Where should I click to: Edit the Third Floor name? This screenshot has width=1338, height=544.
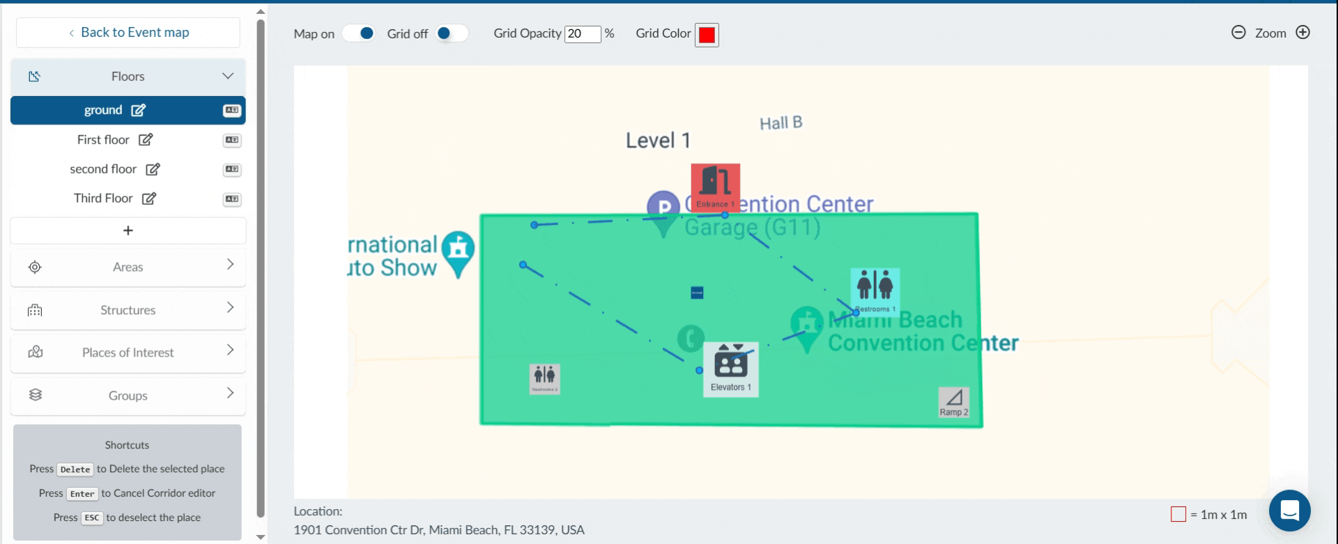coord(149,199)
